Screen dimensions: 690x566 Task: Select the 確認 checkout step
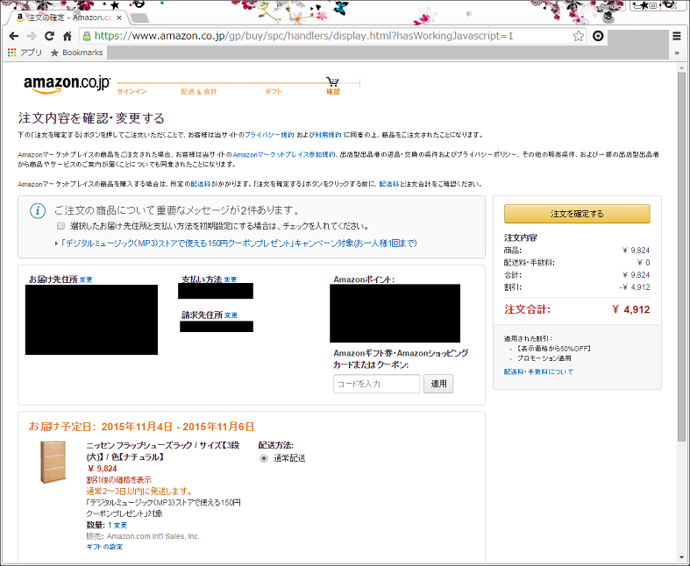coord(333,91)
